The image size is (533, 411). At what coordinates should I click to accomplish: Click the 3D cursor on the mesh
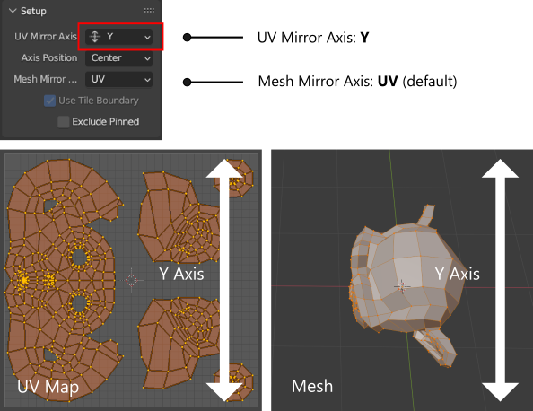(x=402, y=286)
